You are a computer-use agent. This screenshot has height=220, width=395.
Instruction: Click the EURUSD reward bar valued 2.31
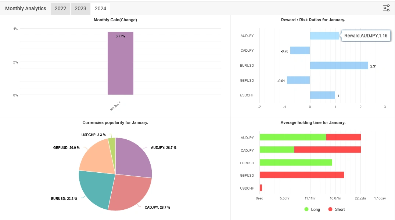339,65
